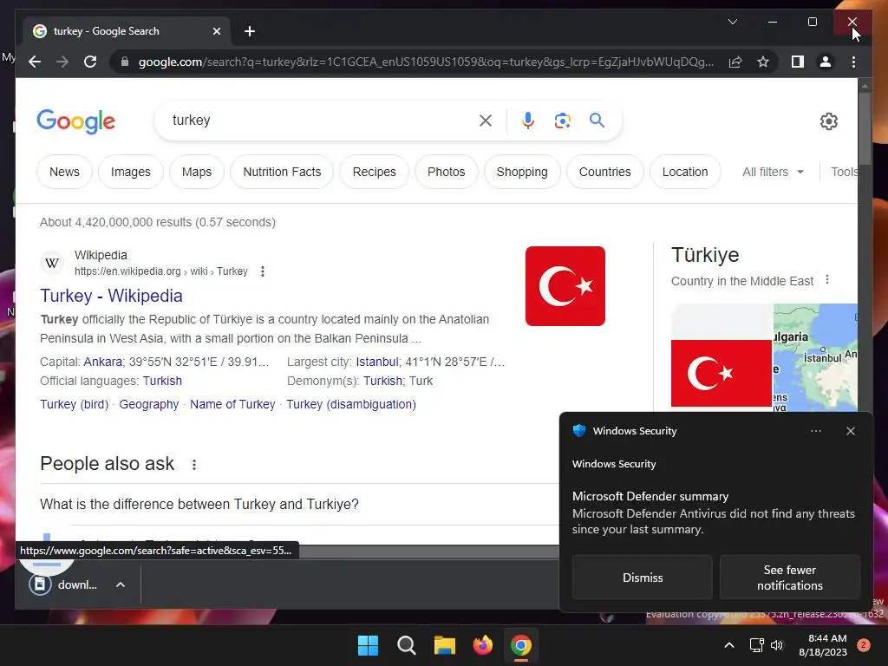Open the Geography sublink
Image resolution: width=888 pixels, height=666 pixels.
pyautogui.click(x=149, y=404)
